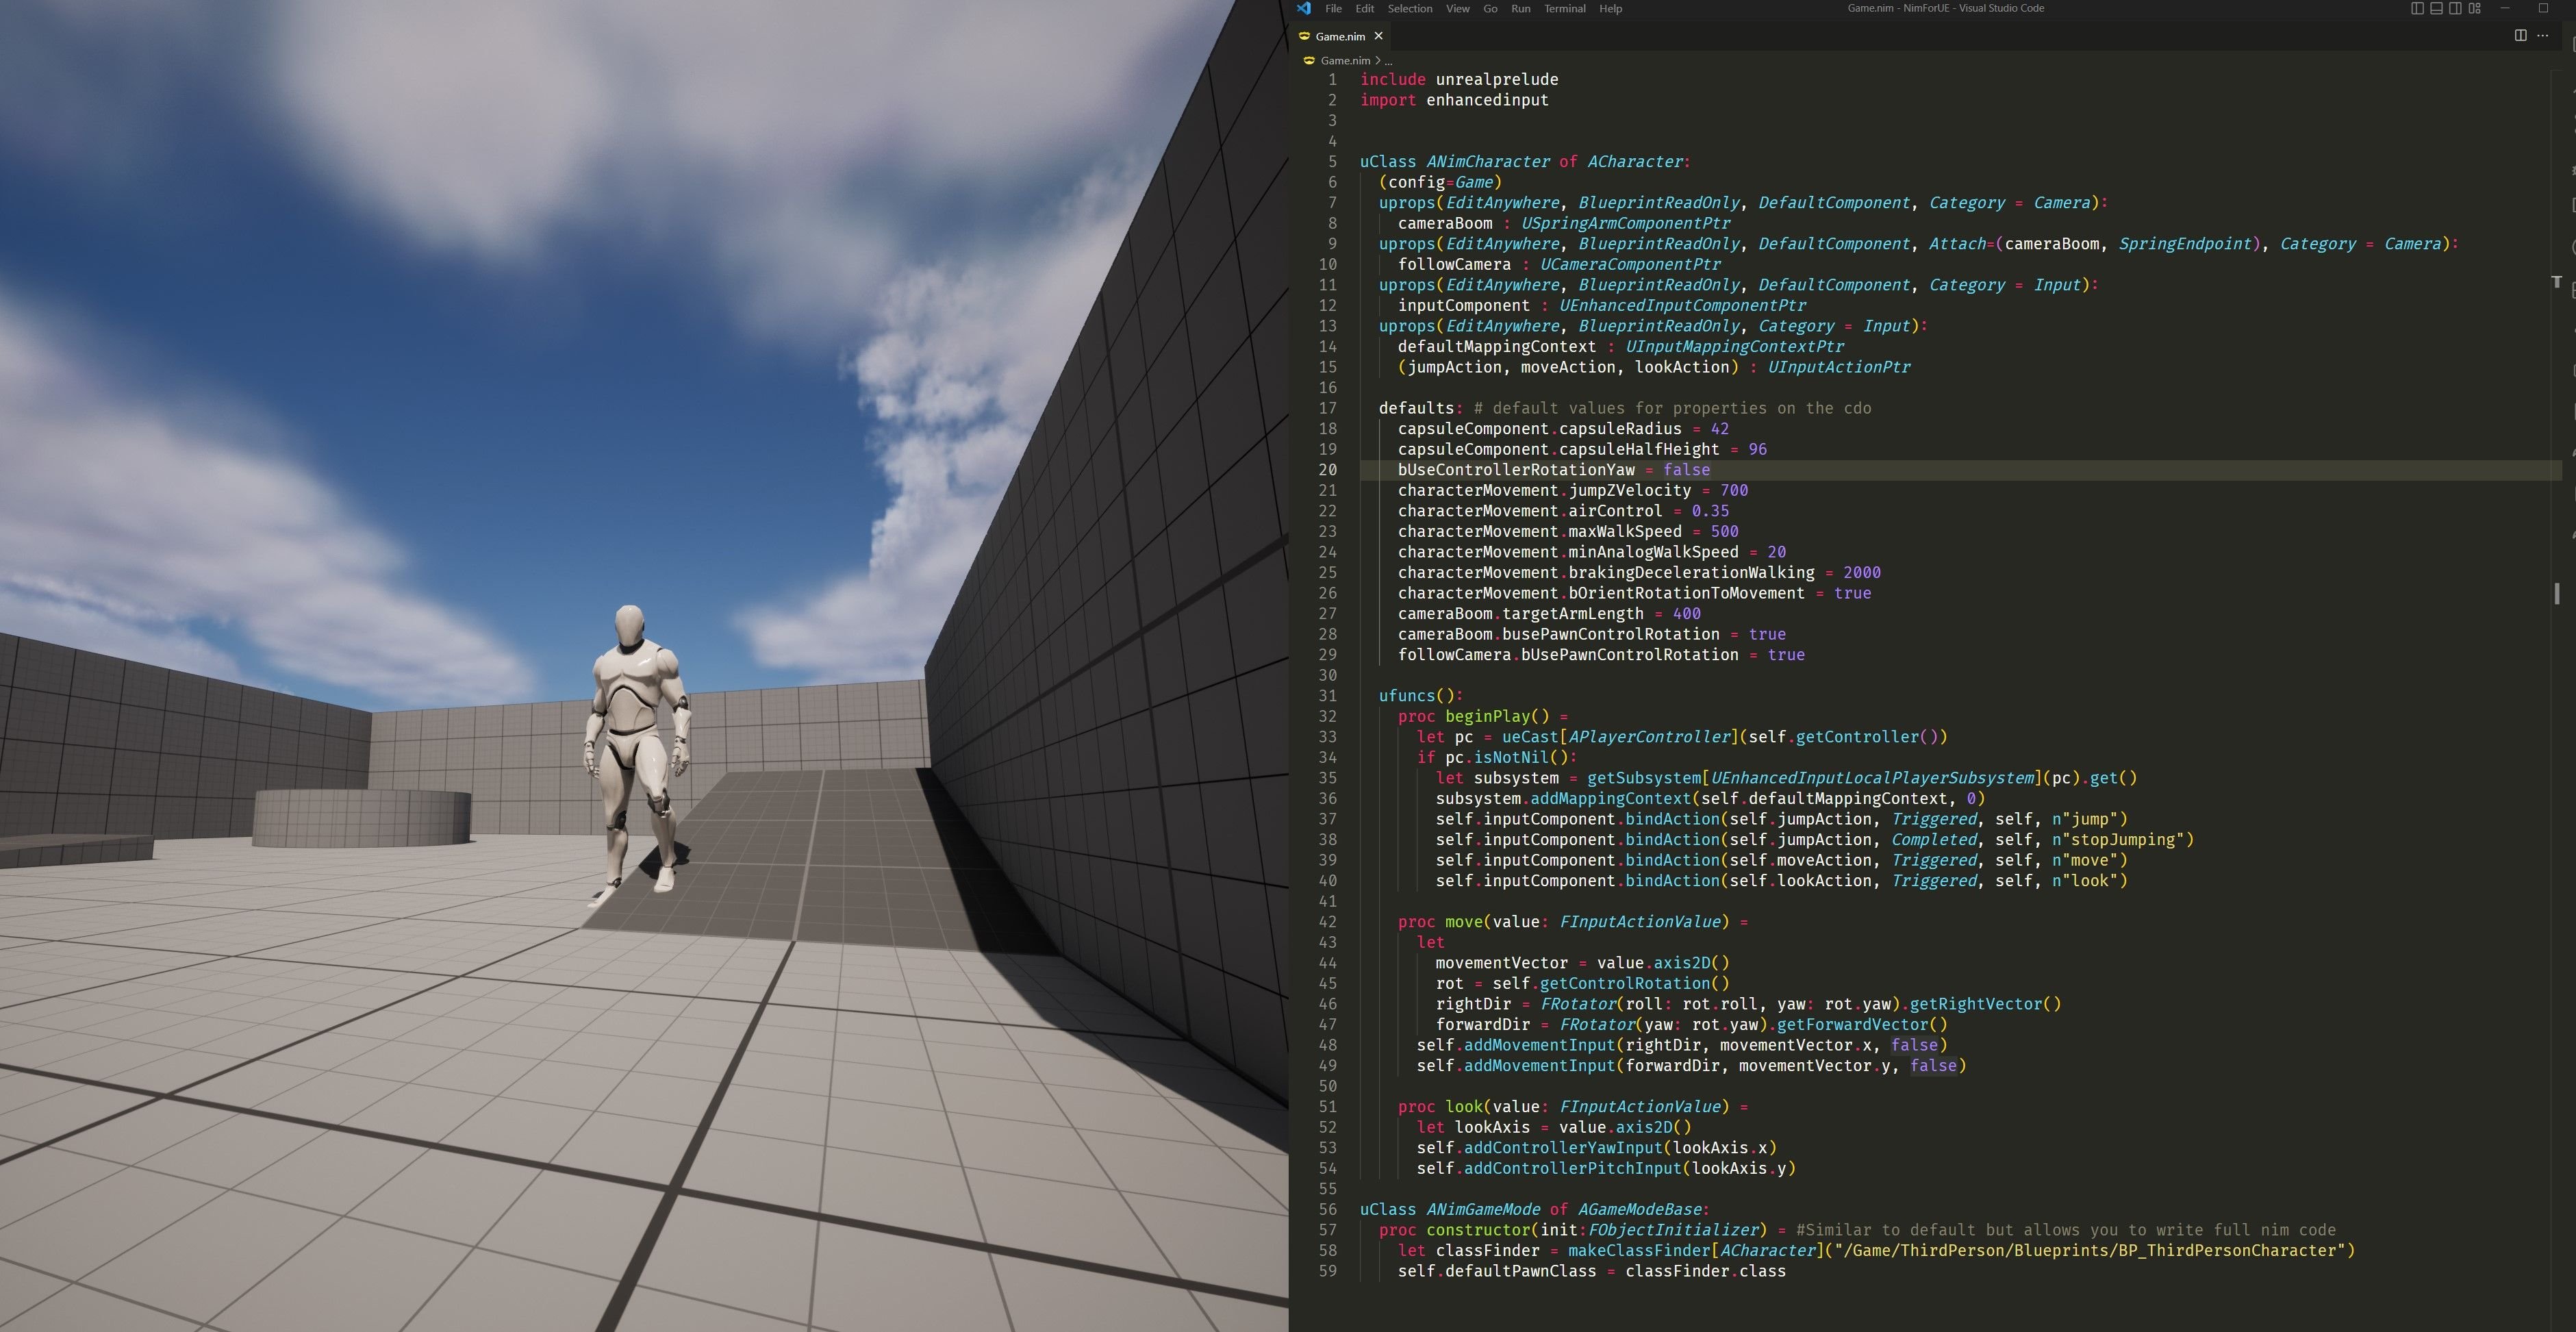
Task: Open the Customize Layout icon
Action: coord(2475,8)
